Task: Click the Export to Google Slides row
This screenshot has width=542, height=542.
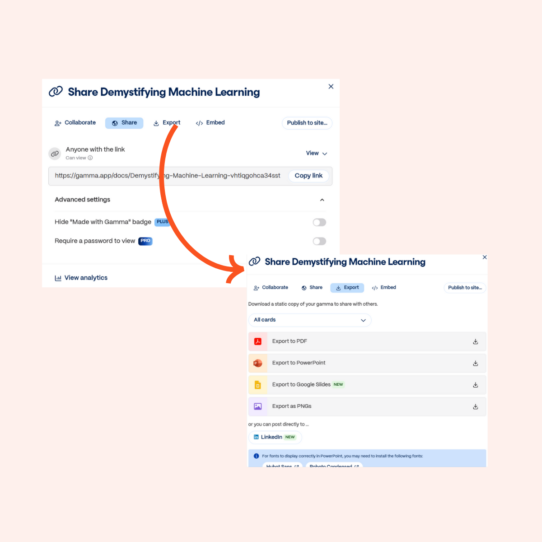Action: (x=367, y=385)
